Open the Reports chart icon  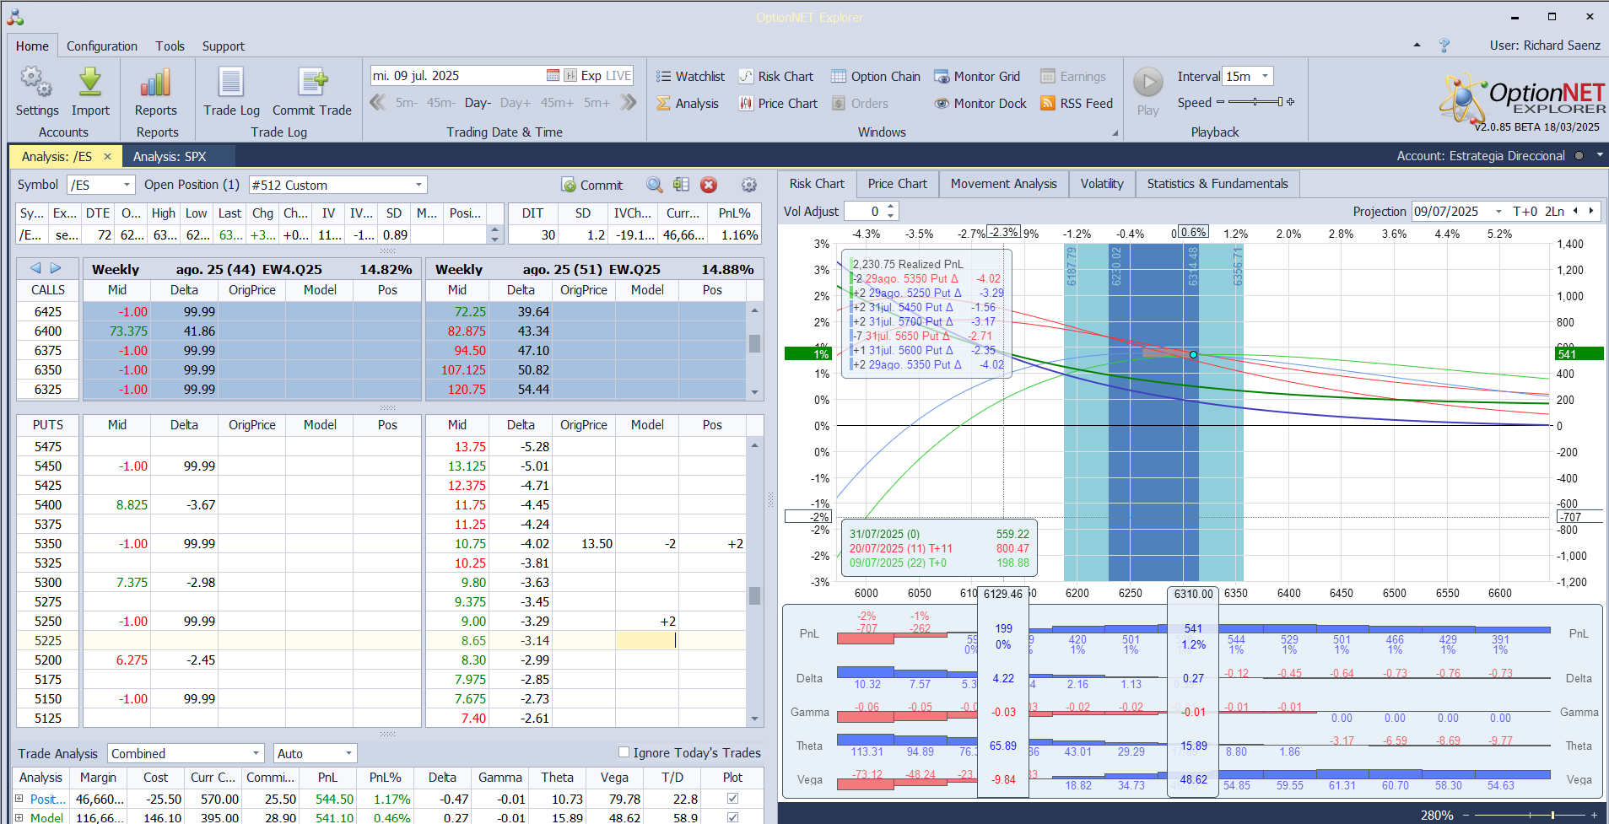tap(156, 83)
